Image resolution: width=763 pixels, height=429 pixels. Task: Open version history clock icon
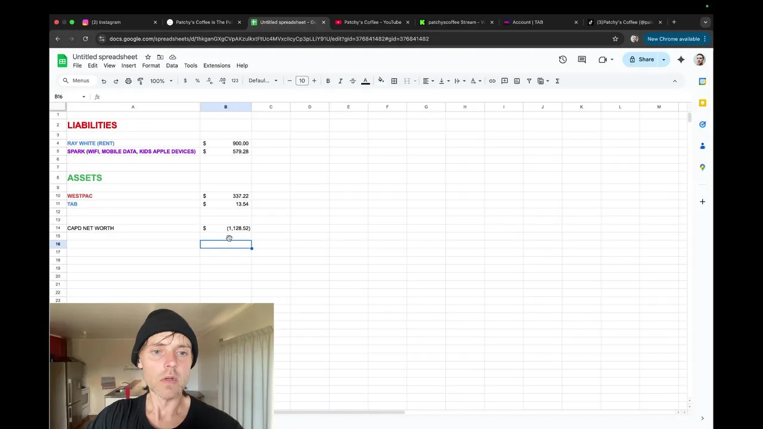coord(563,60)
